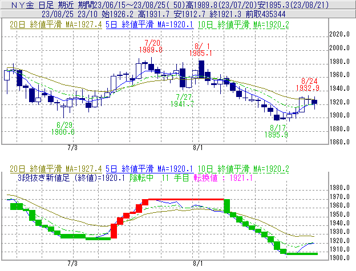Viewport: 356px width, 271px height.
Task: Click the 23/08/25 quote data row
Action: pyautogui.click(x=164, y=14)
